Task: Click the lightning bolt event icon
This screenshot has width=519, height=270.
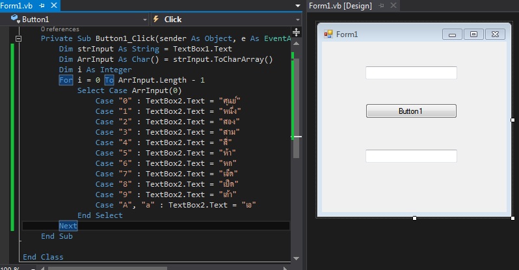Action: pyautogui.click(x=156, y=19)
